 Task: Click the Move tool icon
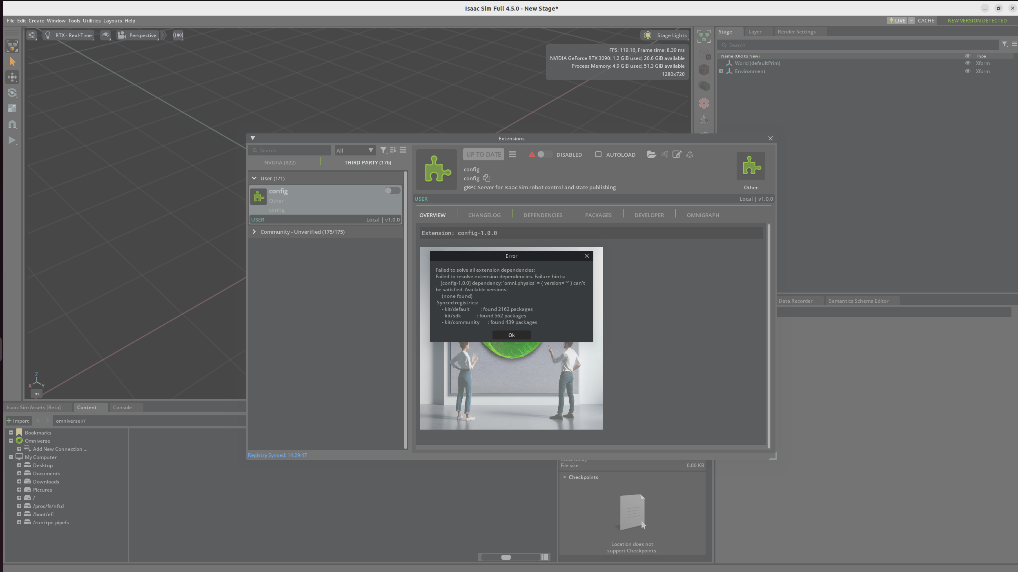(12, 77)
